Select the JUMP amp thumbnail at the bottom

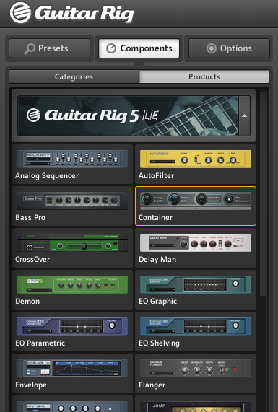click(196, 407)
